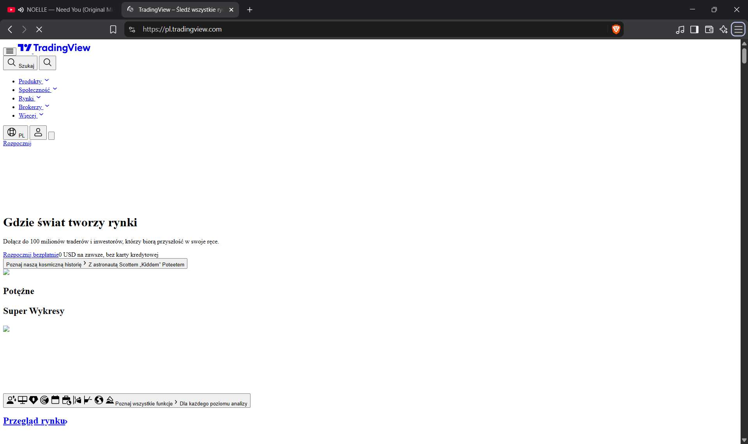
Task: Click the radar target icon in features bar
Action: [x=44, y=400]
